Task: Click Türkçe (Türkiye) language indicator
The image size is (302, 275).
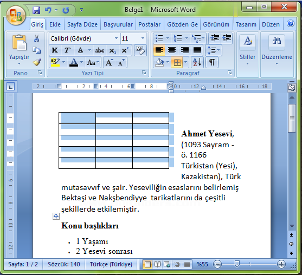Action: [x=111, y=264]
